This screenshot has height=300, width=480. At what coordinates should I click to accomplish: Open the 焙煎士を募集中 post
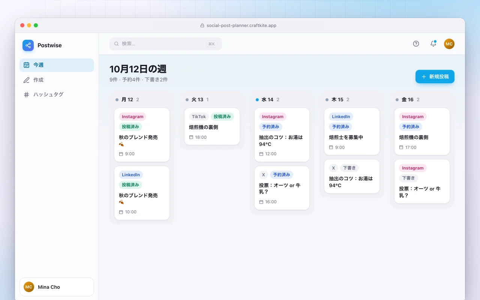352,131
